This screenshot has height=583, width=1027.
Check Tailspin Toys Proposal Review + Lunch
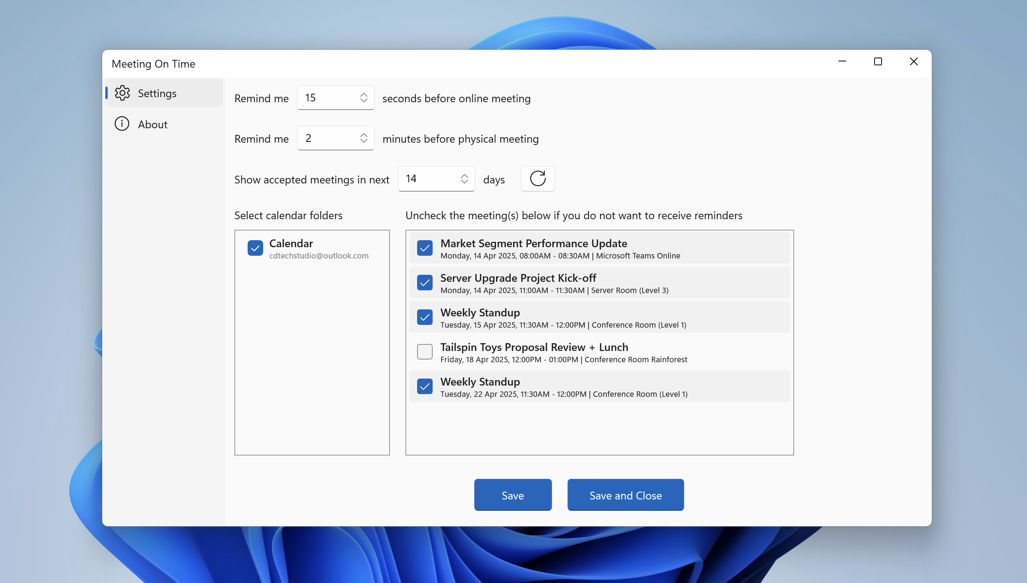[424, 352]
